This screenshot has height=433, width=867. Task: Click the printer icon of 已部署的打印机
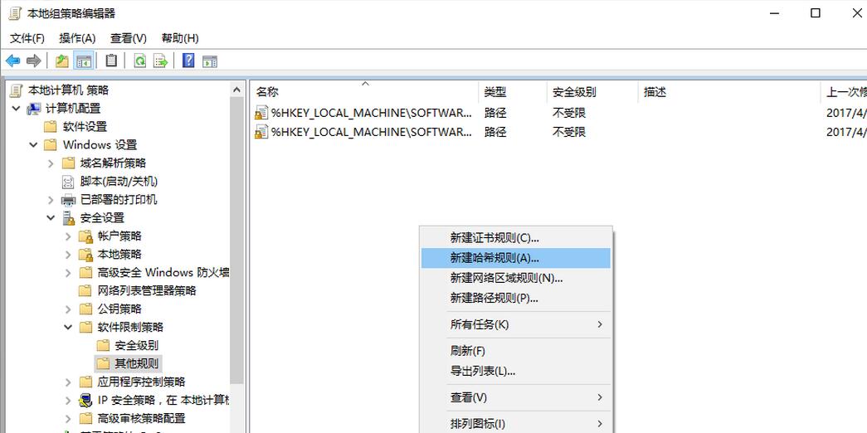tap(68, 200)
